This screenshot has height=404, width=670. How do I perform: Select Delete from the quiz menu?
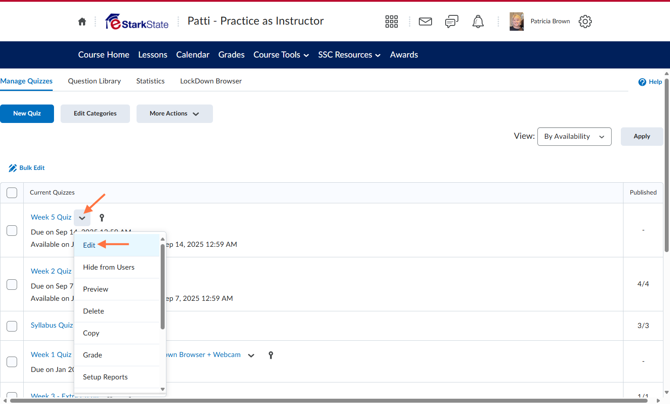pos(117,311)
